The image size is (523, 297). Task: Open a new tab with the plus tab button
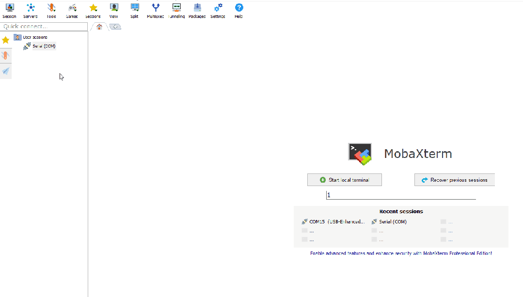115,27
